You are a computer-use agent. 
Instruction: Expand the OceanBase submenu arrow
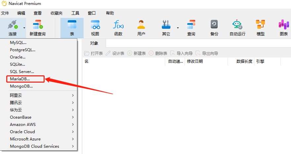click(73, 117)
